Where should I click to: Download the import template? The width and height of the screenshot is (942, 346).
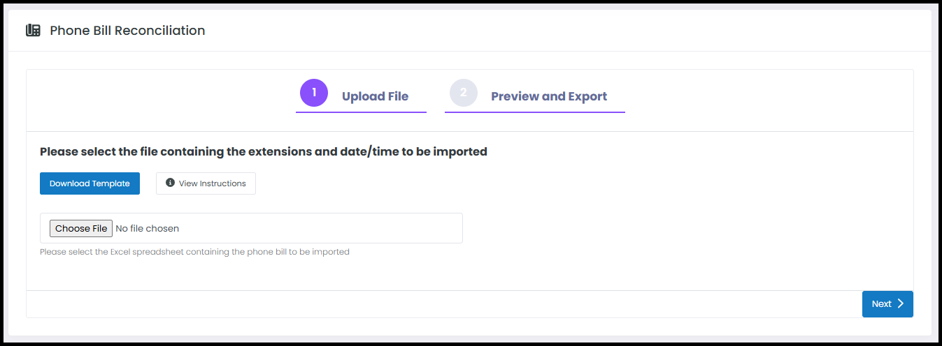(x=90, y=183)
